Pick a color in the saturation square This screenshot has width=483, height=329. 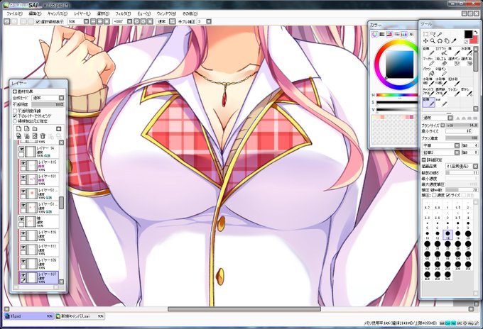(x=400, y=65)
